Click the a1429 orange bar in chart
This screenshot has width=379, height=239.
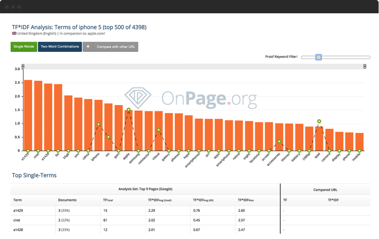tap(28, 115)
